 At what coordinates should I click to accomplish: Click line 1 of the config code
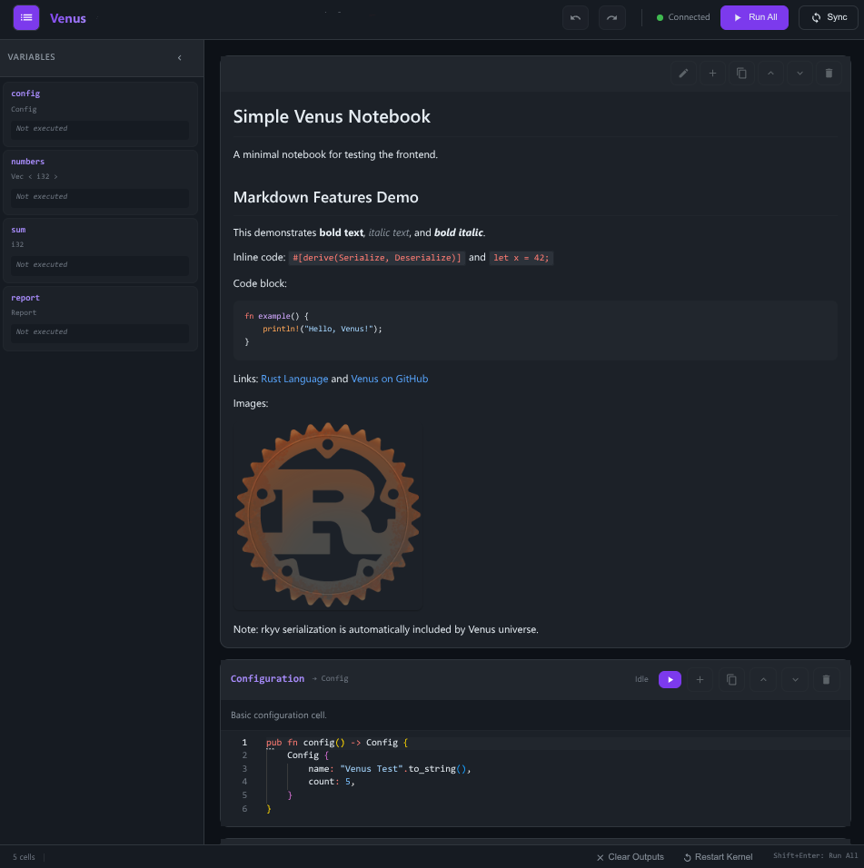point(535,743)
